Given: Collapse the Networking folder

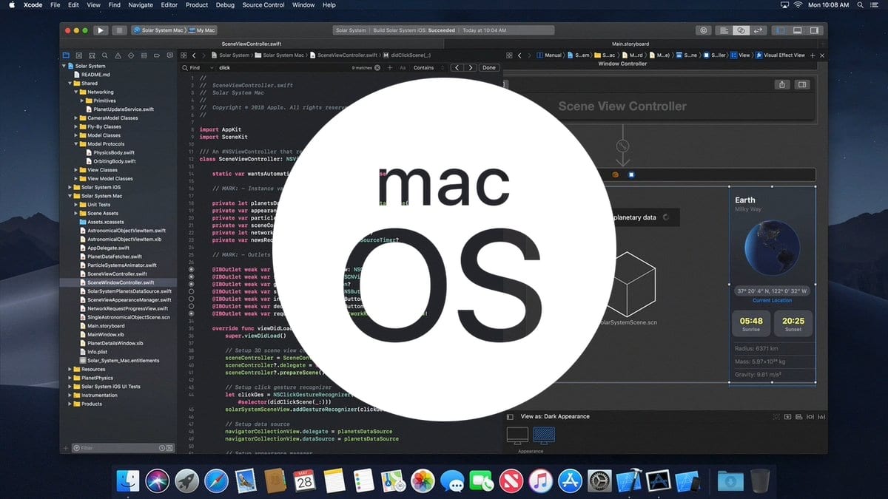Looking at the screenshot, I should click(x=77, y=92).
